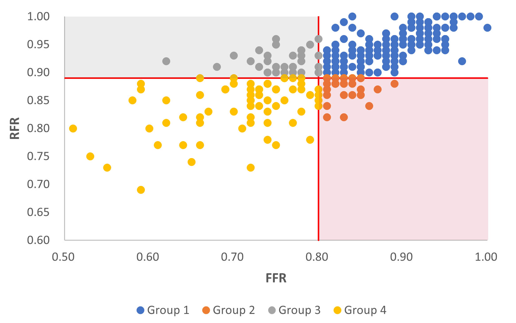
Task: Click the lowest yellow data point
Action: pos(141,190)
